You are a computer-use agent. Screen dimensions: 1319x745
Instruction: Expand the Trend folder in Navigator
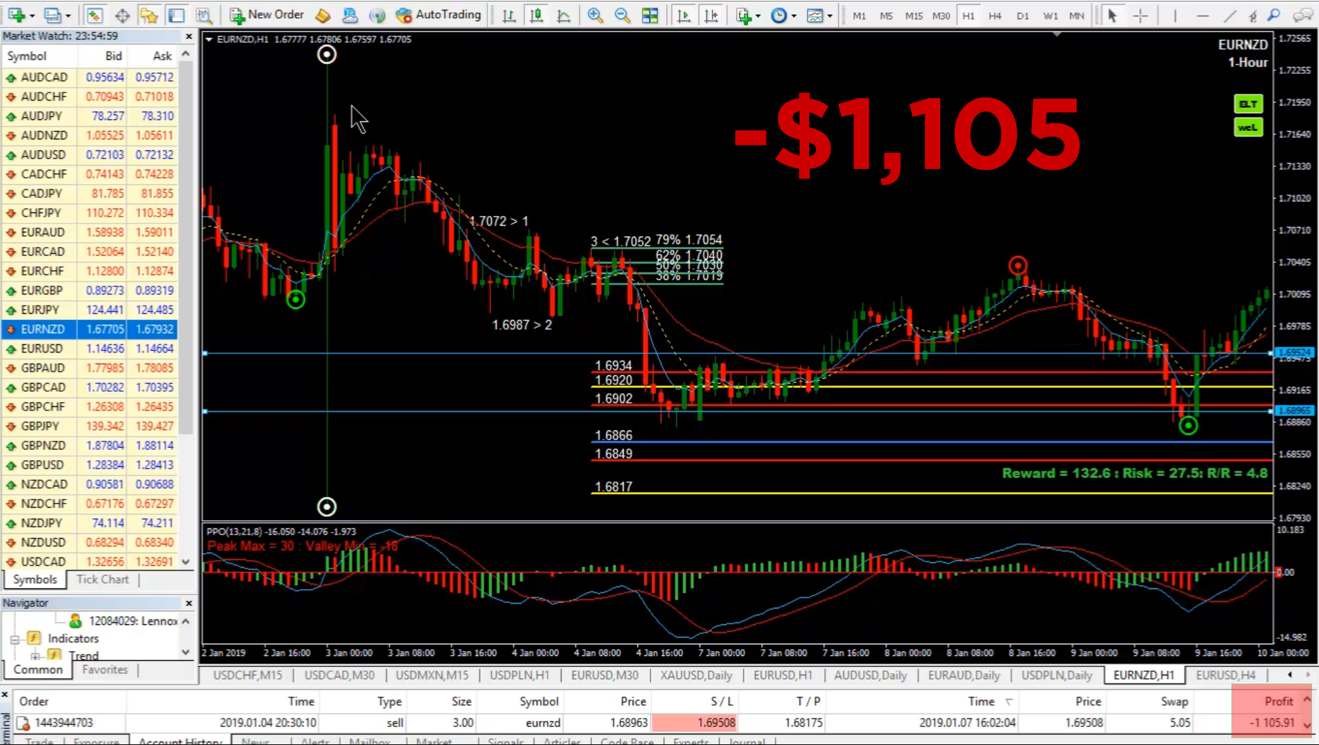click(34, 656)
